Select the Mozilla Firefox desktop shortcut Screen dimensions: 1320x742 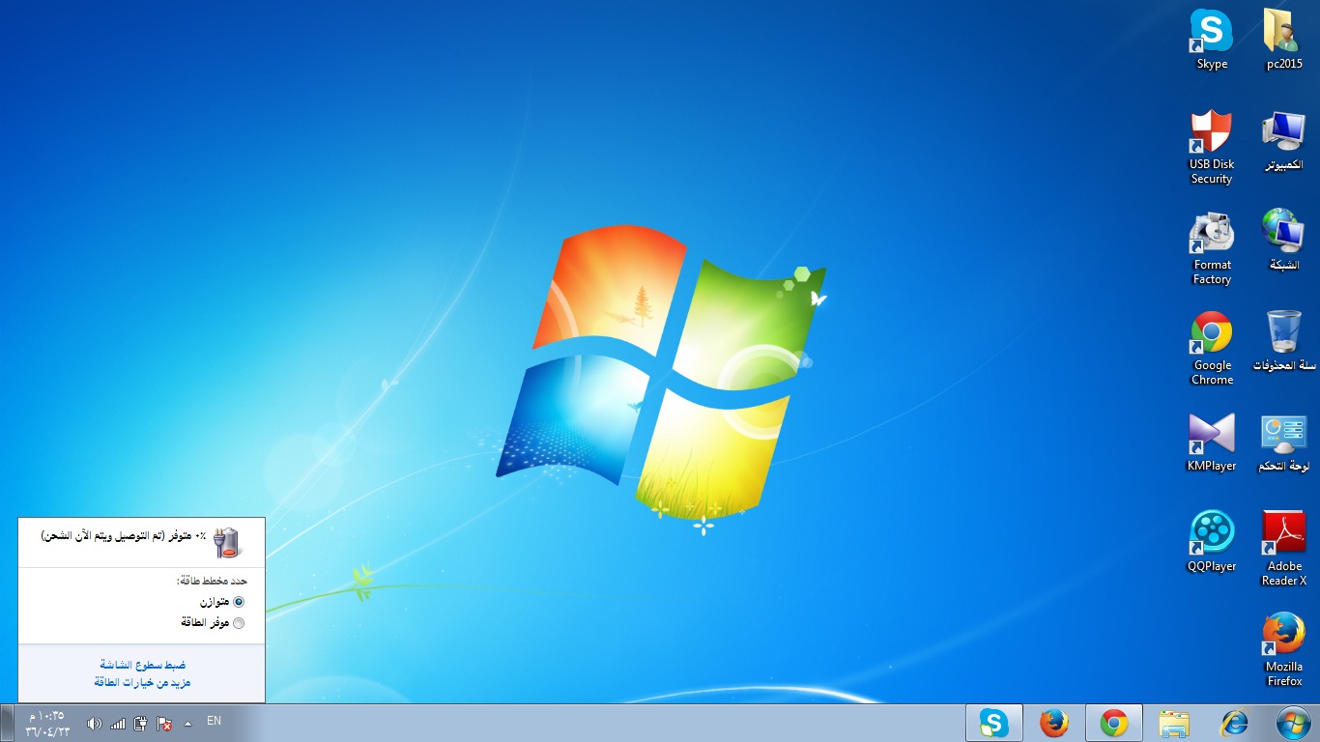(x=1284, y=649)
